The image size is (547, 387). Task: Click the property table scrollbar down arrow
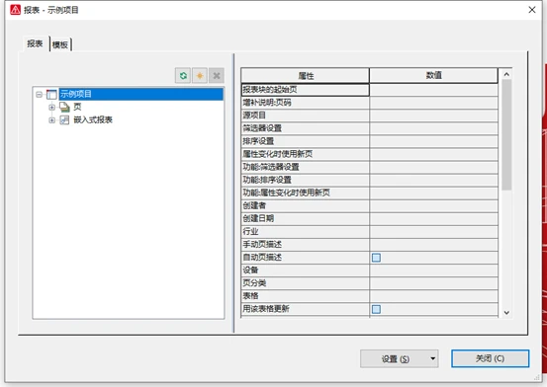tap(506, 313)
